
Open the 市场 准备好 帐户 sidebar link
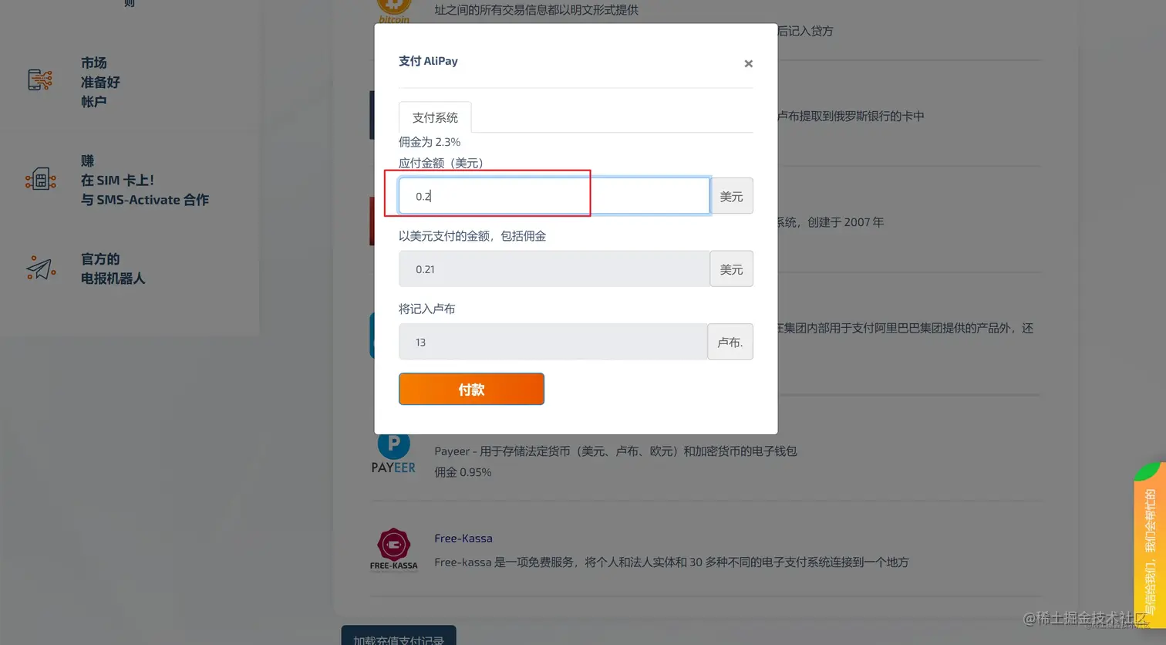click(x=99, y=82)
